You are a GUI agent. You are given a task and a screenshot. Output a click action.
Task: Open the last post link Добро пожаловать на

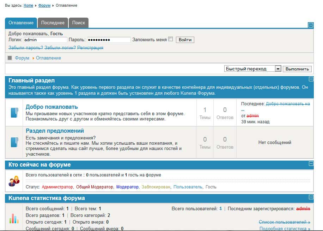coord(288,104)
